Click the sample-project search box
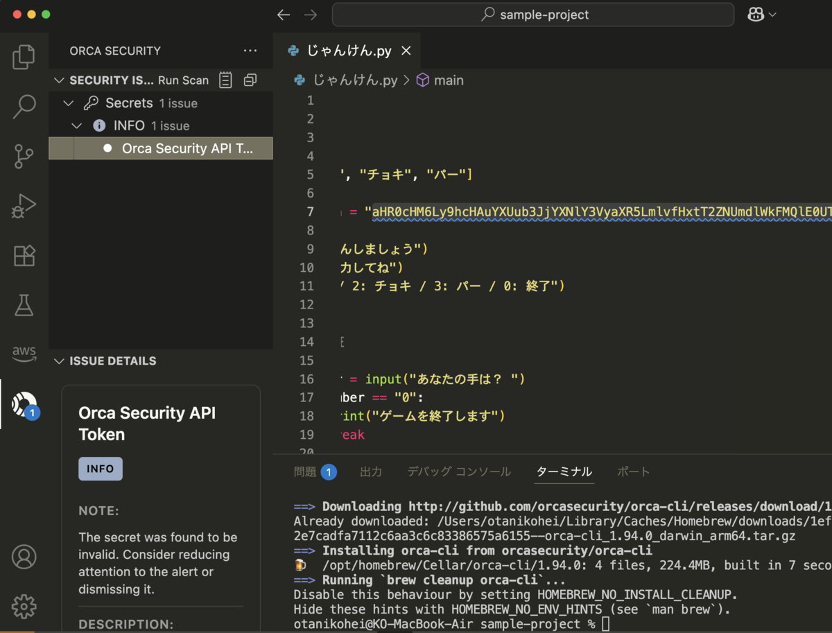Screen dimensions: 832x633 [532, 15]
